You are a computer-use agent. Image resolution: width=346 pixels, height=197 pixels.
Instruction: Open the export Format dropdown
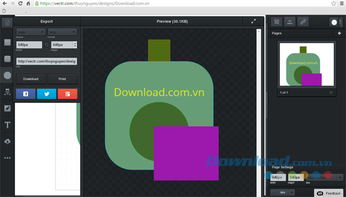coord(62,32)
